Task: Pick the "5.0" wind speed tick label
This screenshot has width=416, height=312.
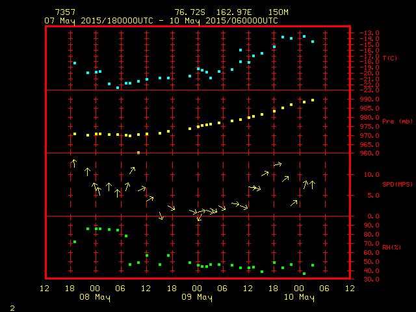Action: coord(373,196)
